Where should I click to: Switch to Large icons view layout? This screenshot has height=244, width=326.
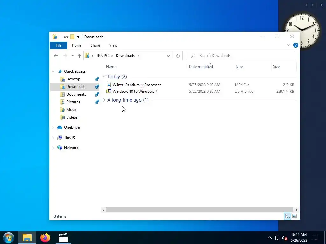click(x=294, y=216)
